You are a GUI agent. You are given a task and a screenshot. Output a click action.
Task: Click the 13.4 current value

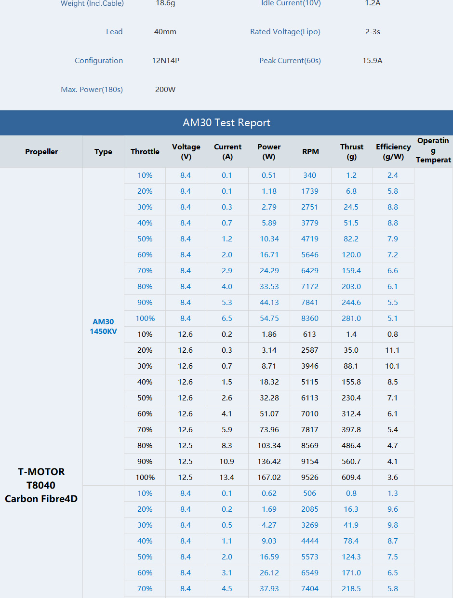pyautogui.click(x=227, y=478)
